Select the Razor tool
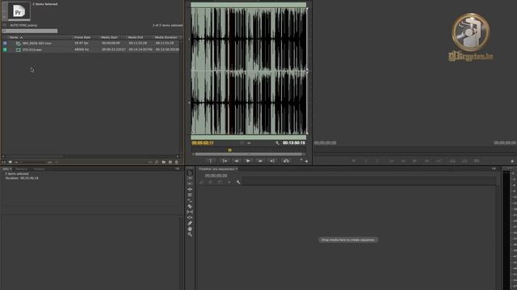This screenshot has height=290, width=517. [190, 206]
